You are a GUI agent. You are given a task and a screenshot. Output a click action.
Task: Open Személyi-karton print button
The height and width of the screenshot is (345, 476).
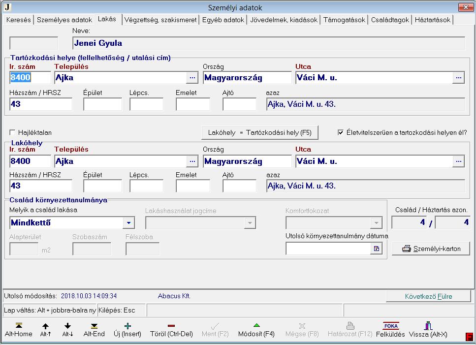431,249
